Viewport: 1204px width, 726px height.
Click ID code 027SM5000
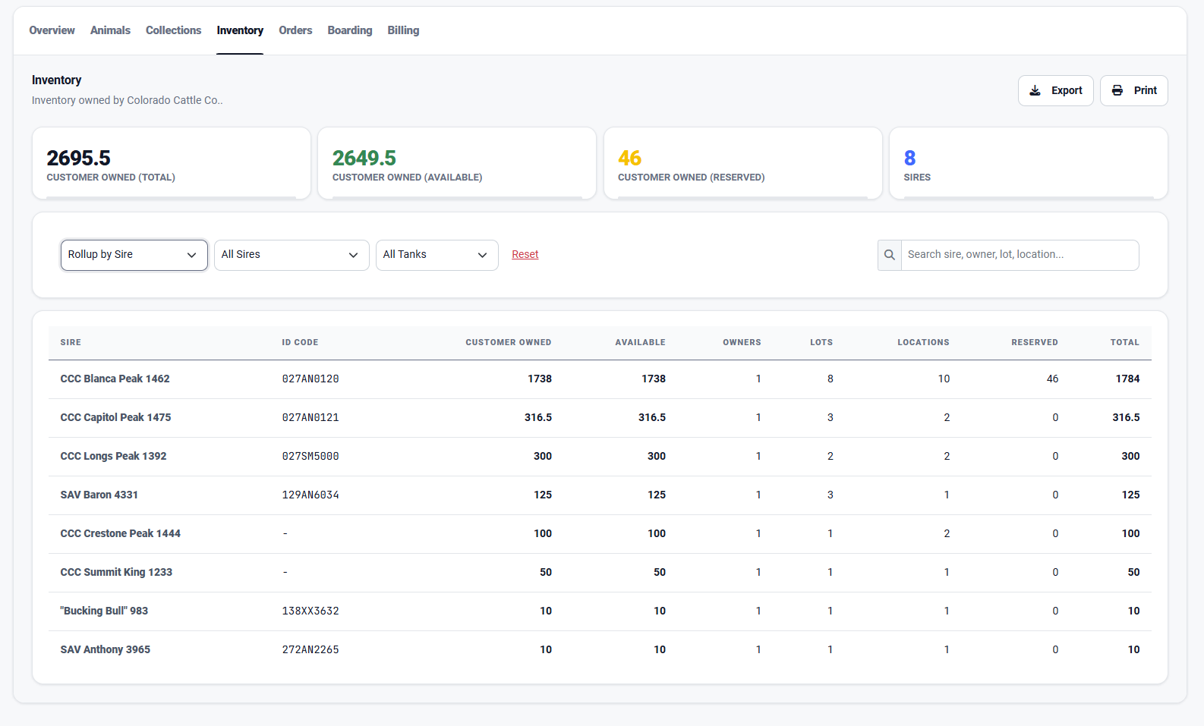pos(310,456)
